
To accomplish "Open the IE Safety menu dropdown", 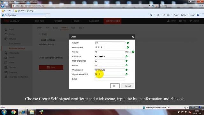I will pyautogui.click(x=184, y=15).
